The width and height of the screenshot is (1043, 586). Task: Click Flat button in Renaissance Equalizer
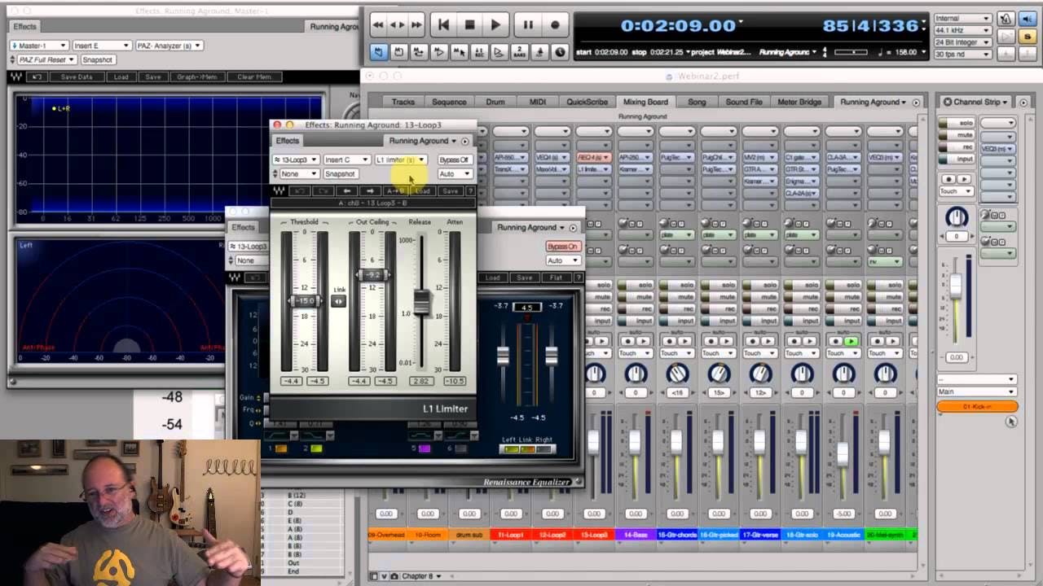[x=556, y=278]
